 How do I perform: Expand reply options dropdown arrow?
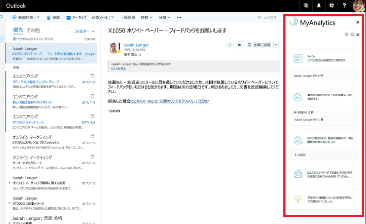pos(276,45)
